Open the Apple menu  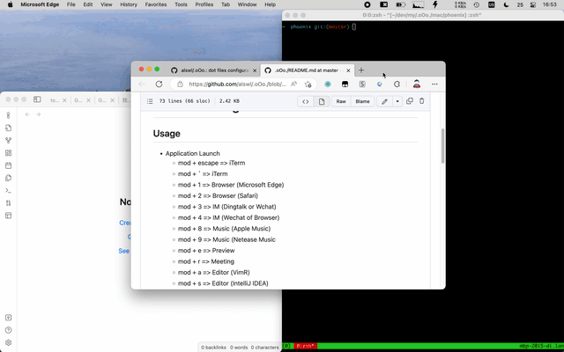point(10,4)
